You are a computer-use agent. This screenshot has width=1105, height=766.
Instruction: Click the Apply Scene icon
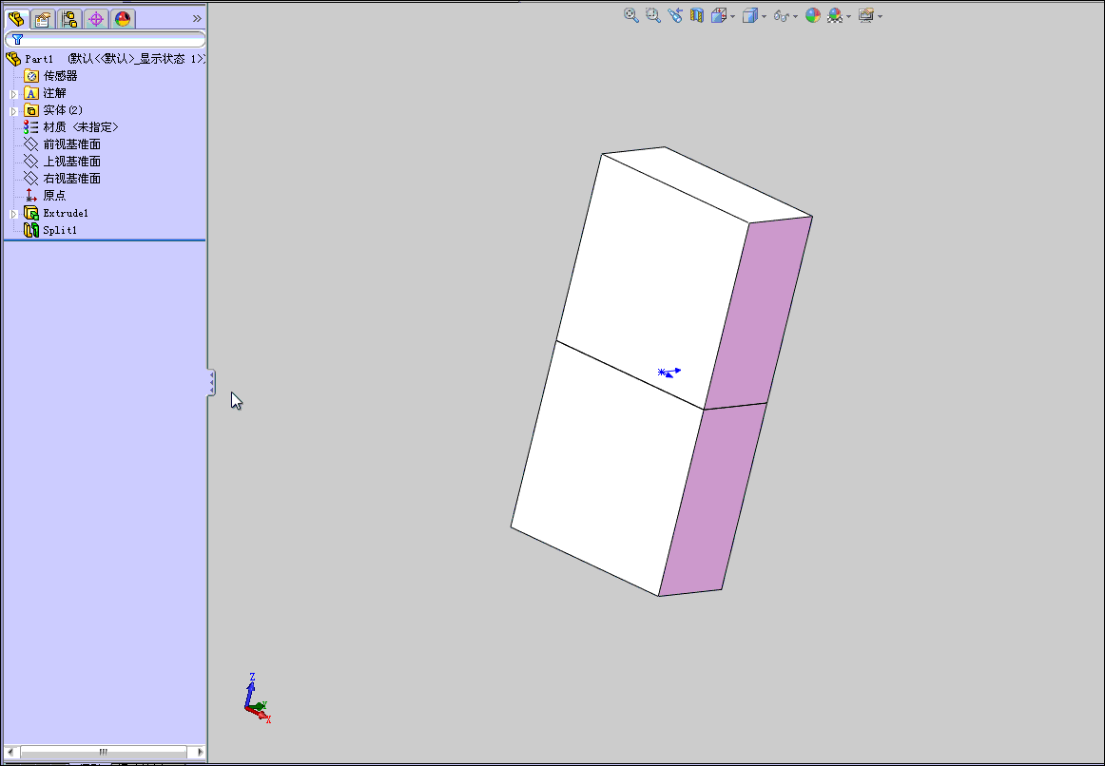835,15
